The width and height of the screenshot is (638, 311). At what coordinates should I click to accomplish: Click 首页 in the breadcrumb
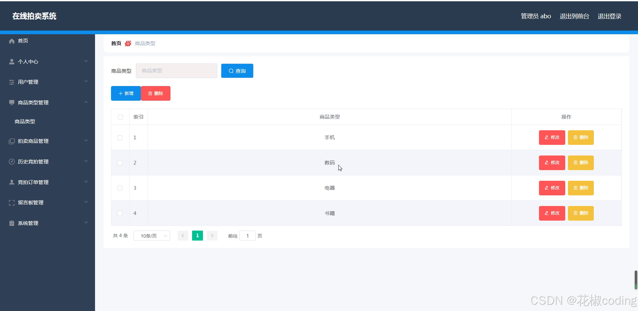coord(116,44)
